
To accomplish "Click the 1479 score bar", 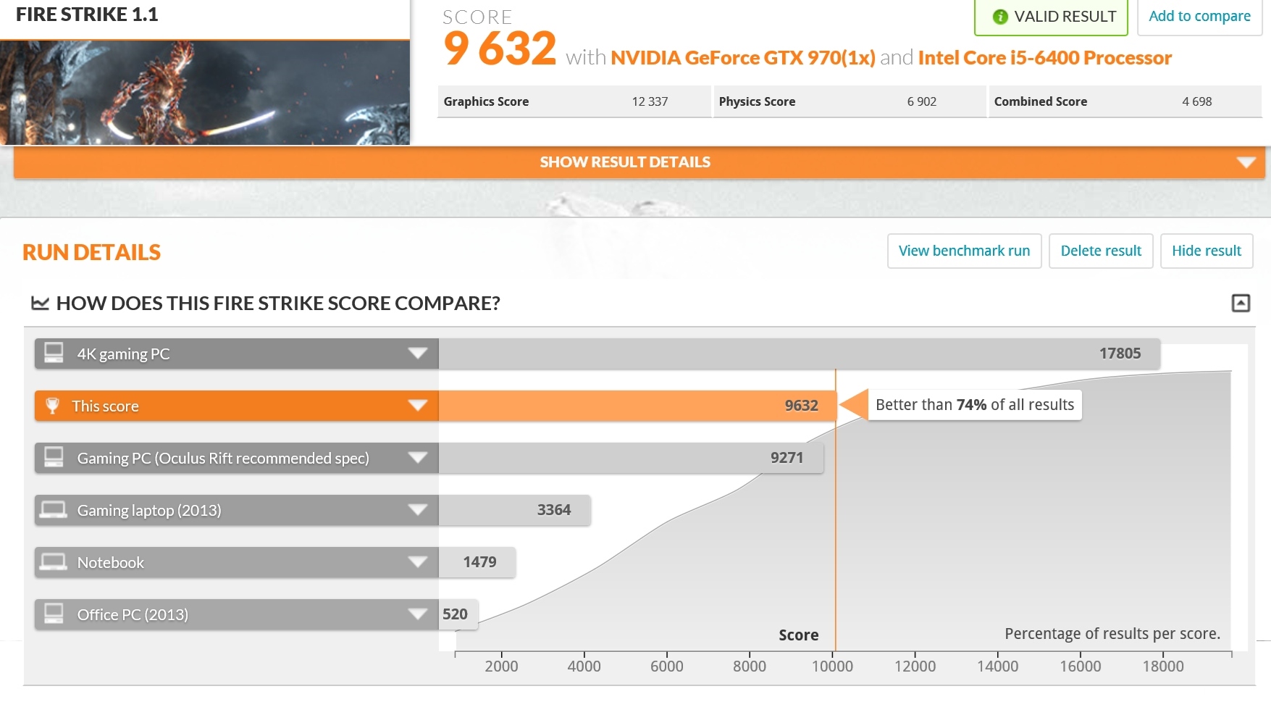I will pyautogui.click(x=477, y=562).
